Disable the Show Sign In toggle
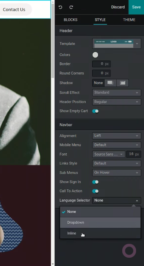The image size is (144, 266). [x=95, y=182]
